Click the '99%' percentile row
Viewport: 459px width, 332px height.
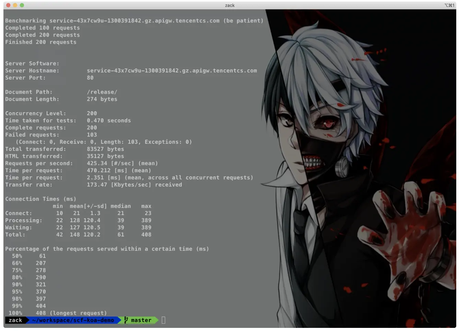coord(29,306)
